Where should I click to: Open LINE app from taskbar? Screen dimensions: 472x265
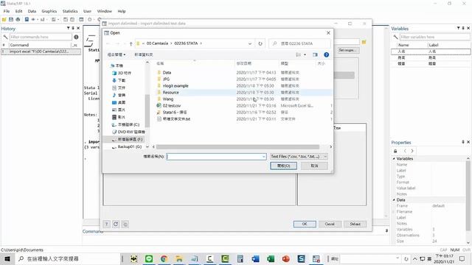pyautogui.click(x=149, y=258)
